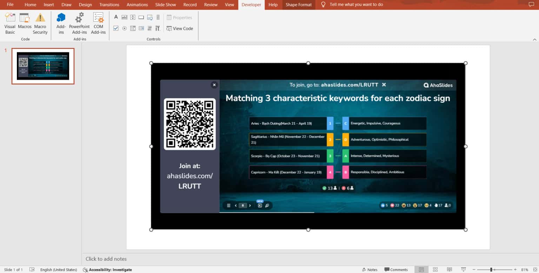
Task: Toggle the Notes pane from status bar
Action: [370, 269]
